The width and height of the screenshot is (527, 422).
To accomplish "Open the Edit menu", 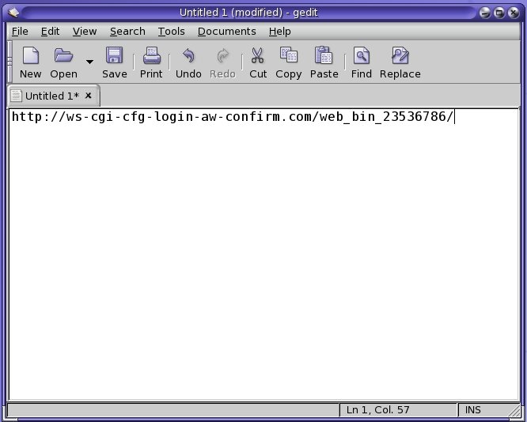I will tap(50, 32).
